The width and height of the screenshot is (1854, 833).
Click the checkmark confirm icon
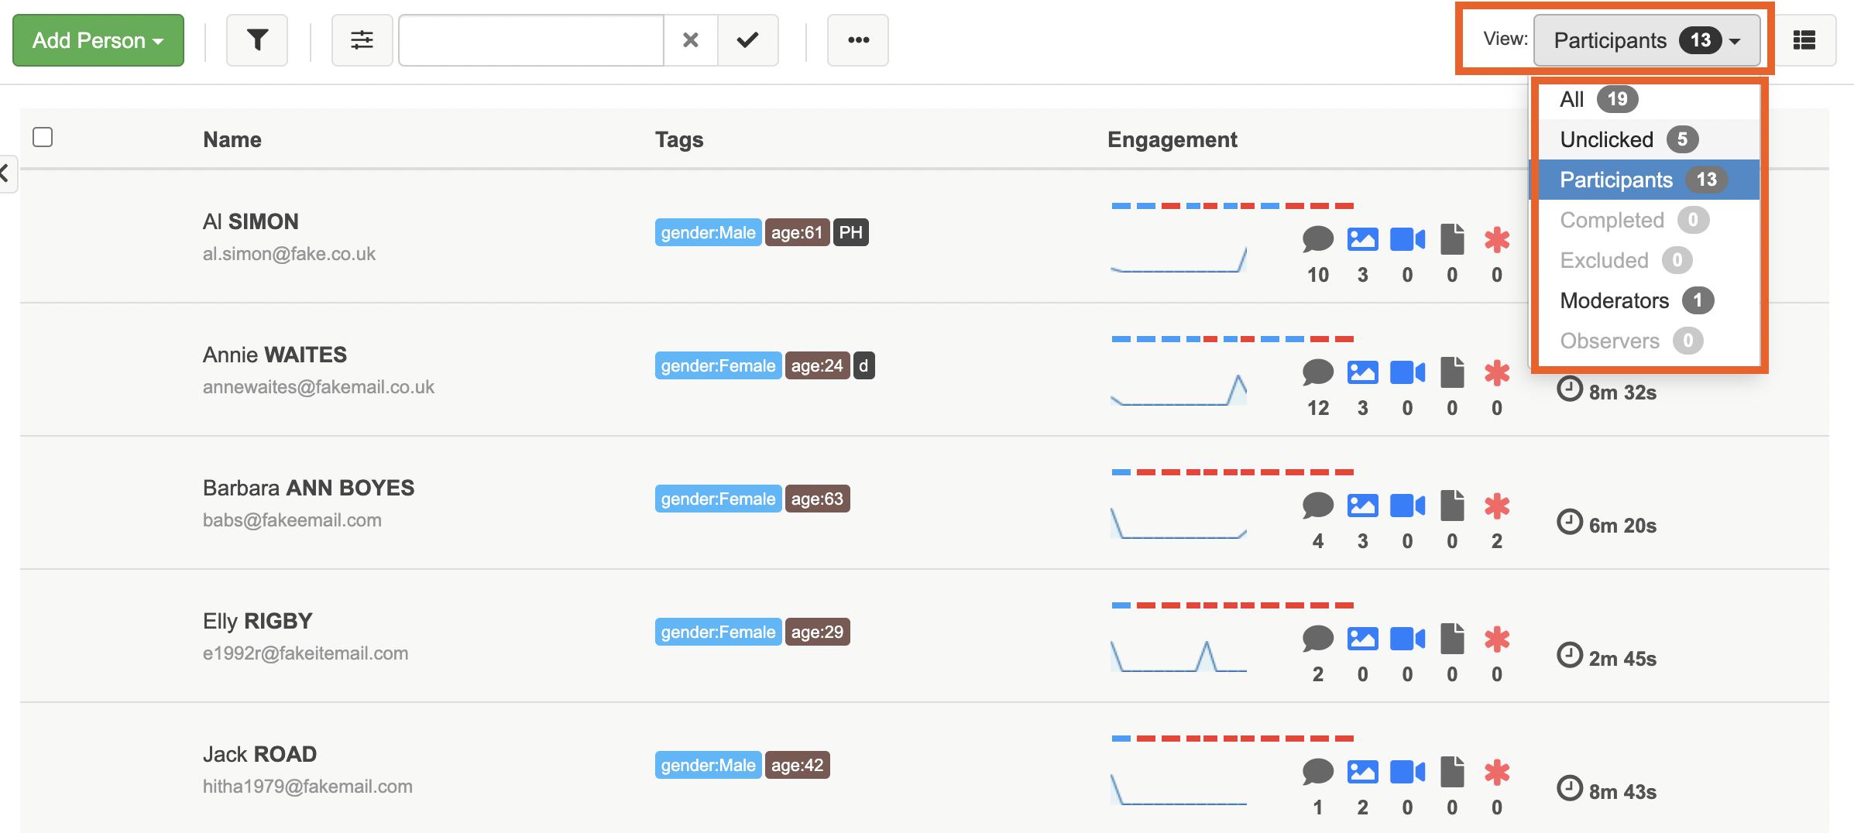tap(747, 40)
